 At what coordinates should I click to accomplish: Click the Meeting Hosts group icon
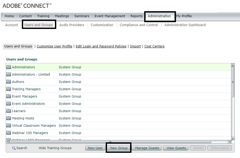pyautogui.click(x=9, y=118)
